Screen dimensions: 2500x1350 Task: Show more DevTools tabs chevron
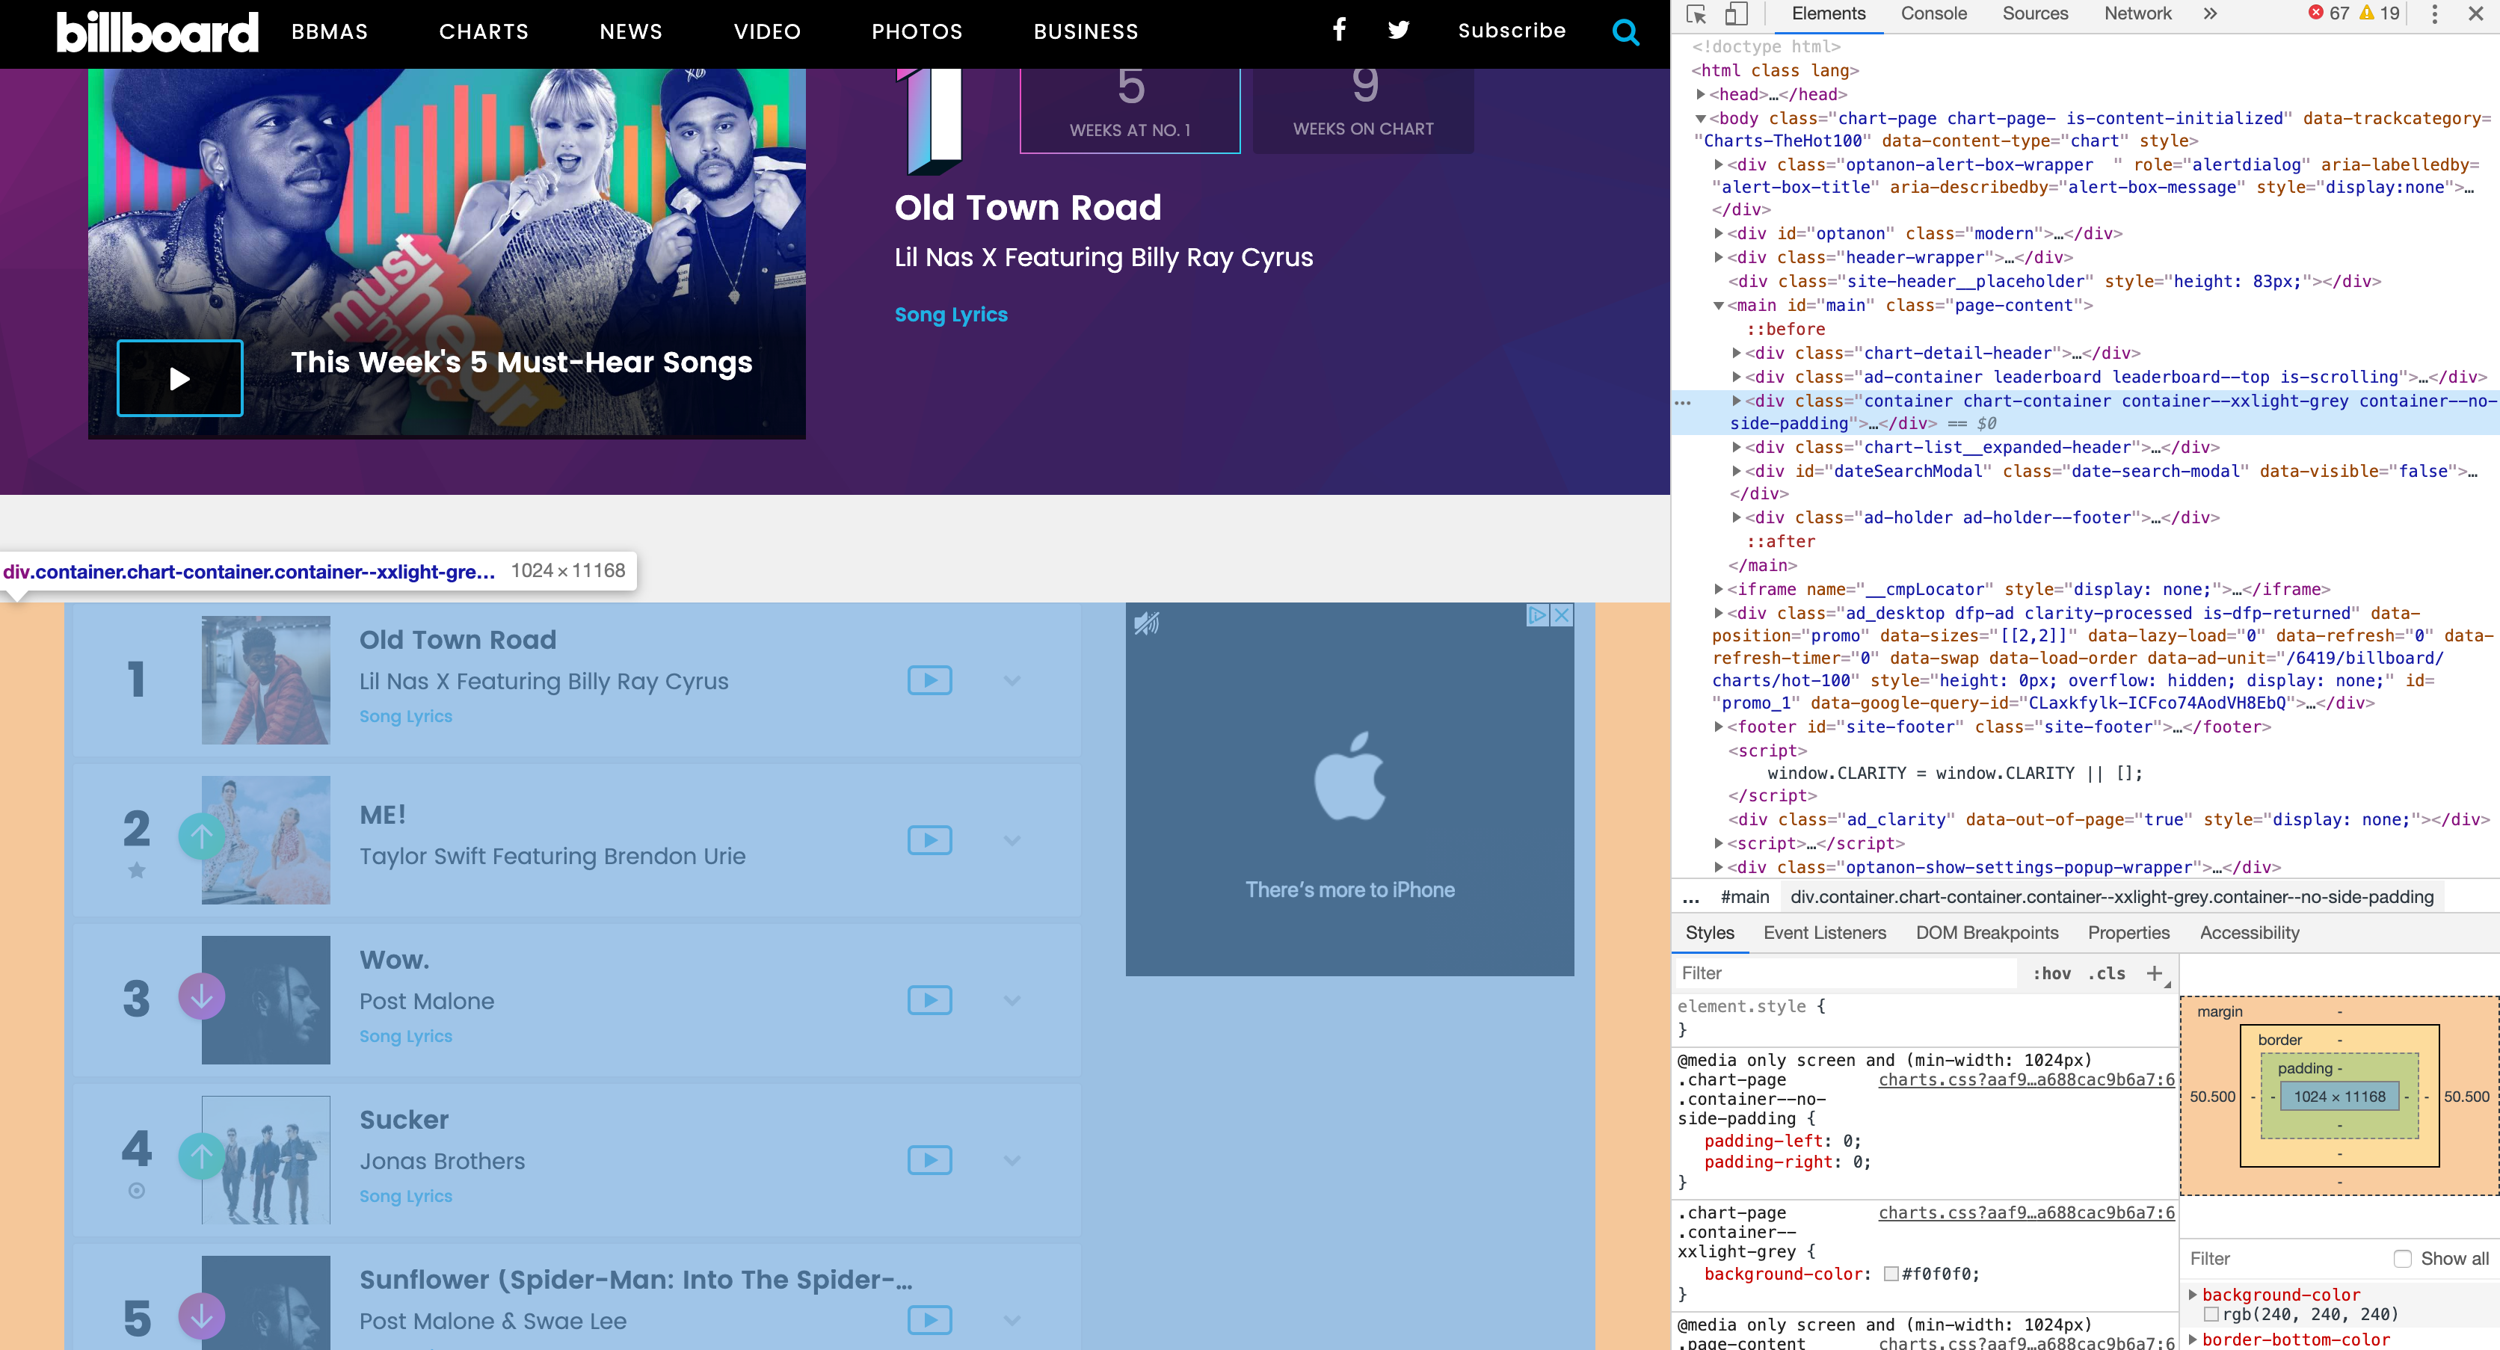tap(2210, 13)
